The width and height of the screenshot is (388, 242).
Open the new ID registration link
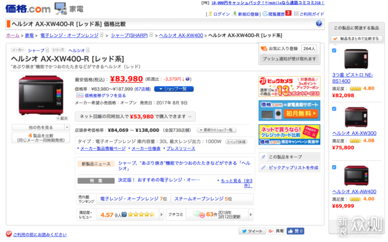[x=248, y=14]
